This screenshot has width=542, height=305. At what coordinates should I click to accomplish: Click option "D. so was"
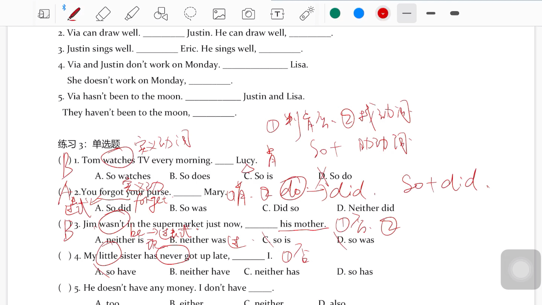pyautogui.click(x=355, y=240)
